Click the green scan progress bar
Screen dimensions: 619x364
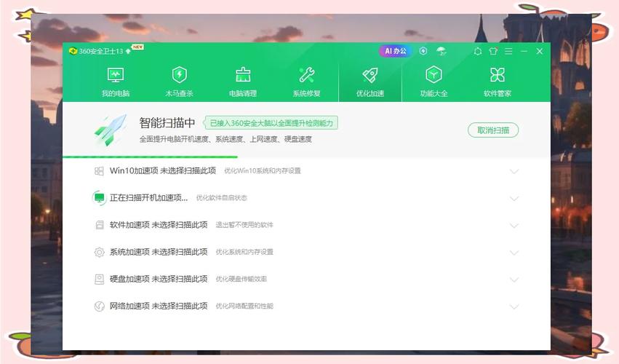click(x=150, y=157)
